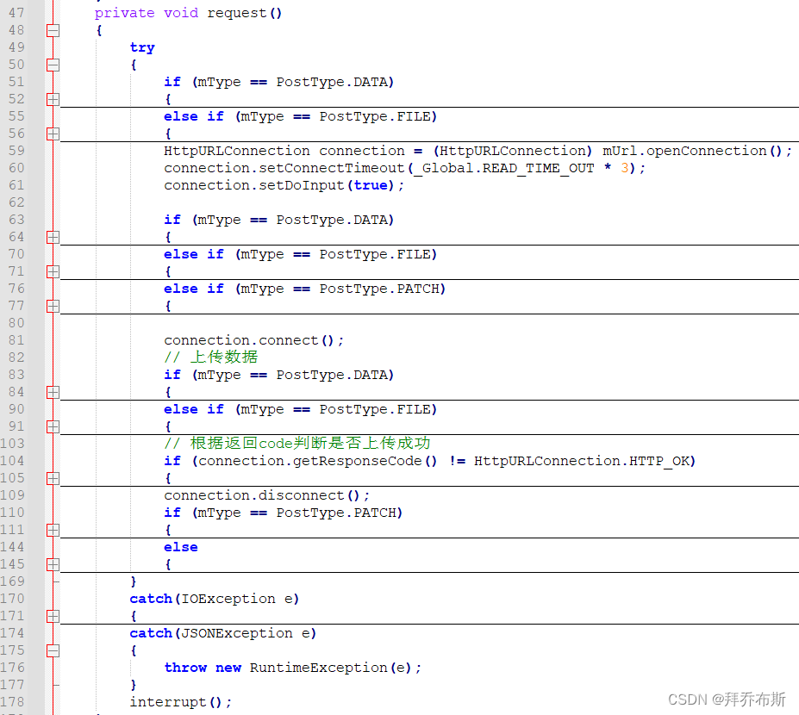799x715 pixels.
Task: Expand the folded PATCH block at line 111
Action: pyautogui.click(x=53, y=530)
